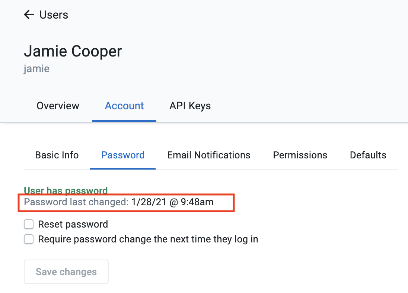
Task: Select the Password sub-tab
Action: pos(122,155)
